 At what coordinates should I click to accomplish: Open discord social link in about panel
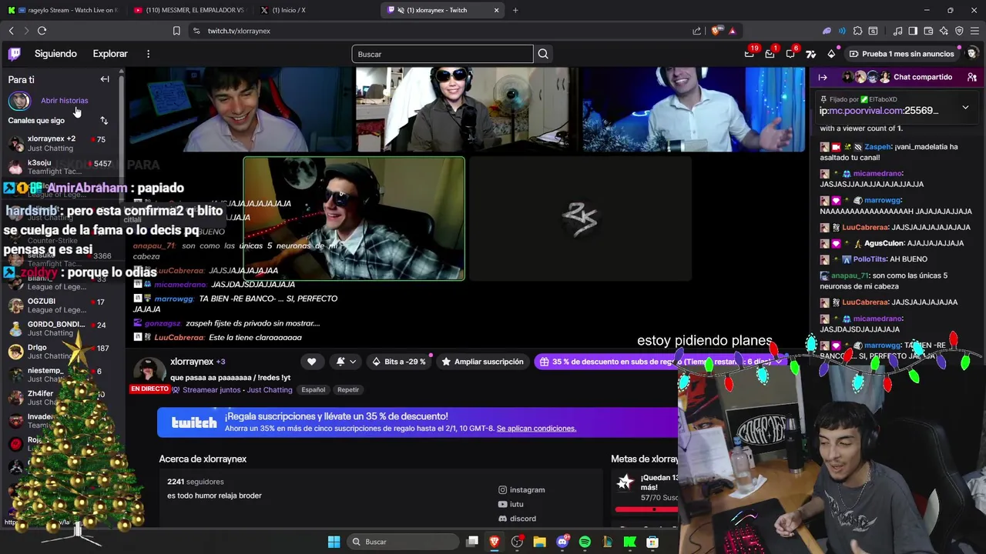coord(518,519)
